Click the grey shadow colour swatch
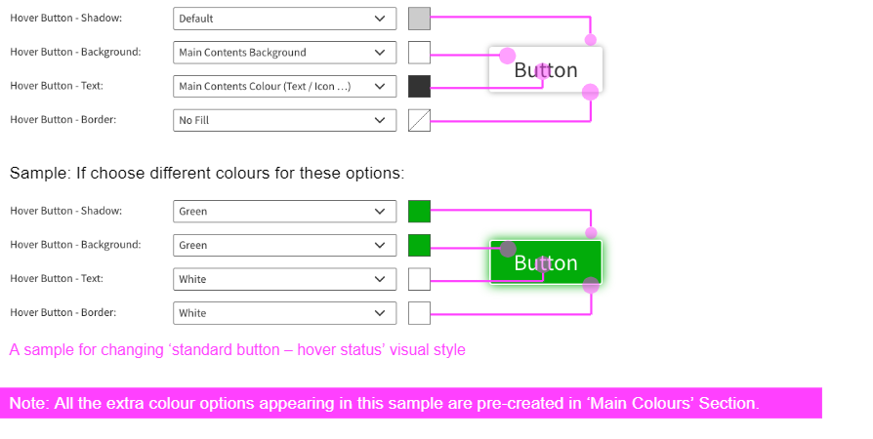This screenshot has width=873, height=439. tap(419, 19)
